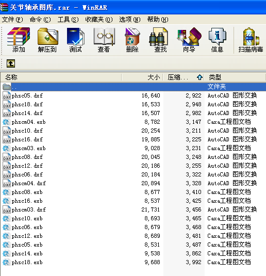Screen dimensions: 266x276
Task: Click Caxa icon of phscm04.exb
Action: (x=6, y=122)
